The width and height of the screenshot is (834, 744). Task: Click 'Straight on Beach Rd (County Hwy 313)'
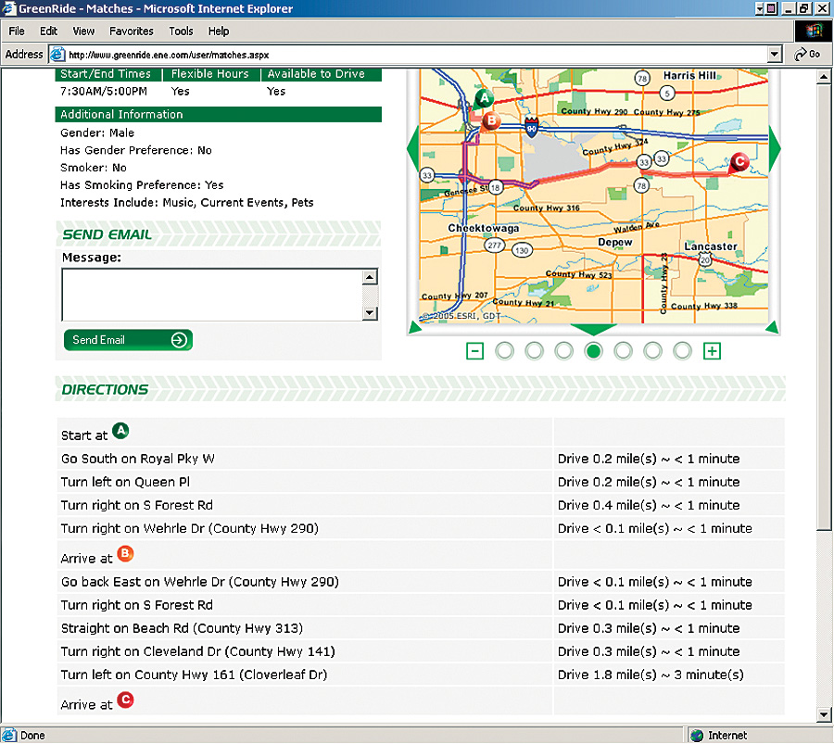(182, 628)
